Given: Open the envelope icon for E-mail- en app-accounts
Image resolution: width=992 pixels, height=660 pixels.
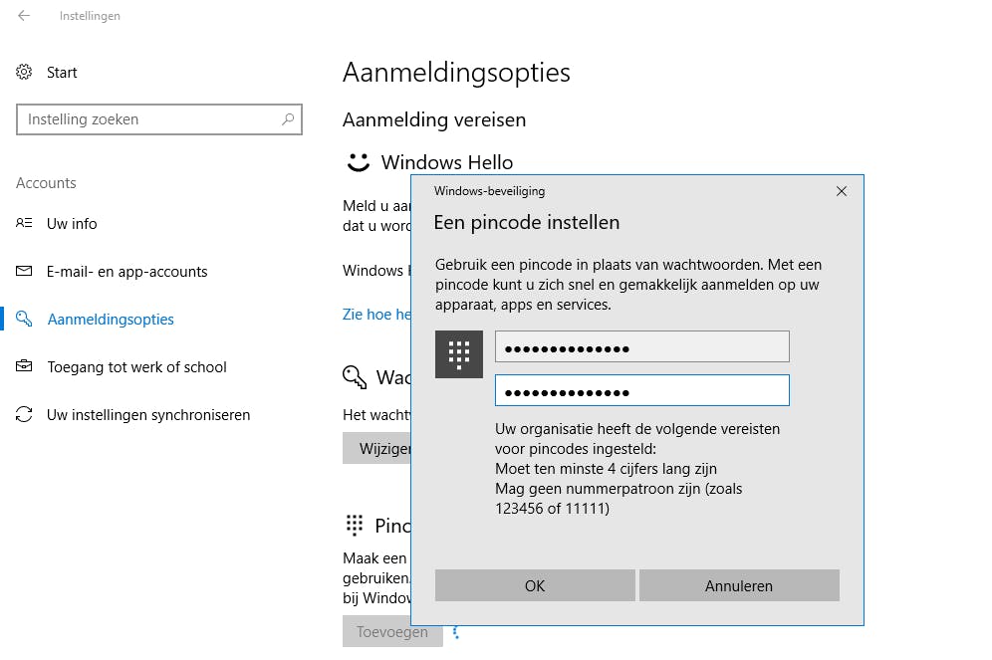Looking at the screenshot, I should [x=23, y=271].
